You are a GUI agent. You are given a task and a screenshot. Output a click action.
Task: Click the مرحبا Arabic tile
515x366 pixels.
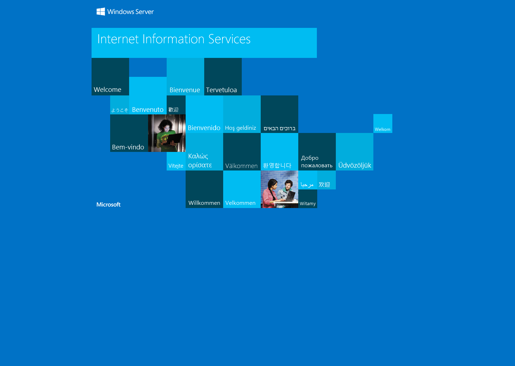(308, 180)
